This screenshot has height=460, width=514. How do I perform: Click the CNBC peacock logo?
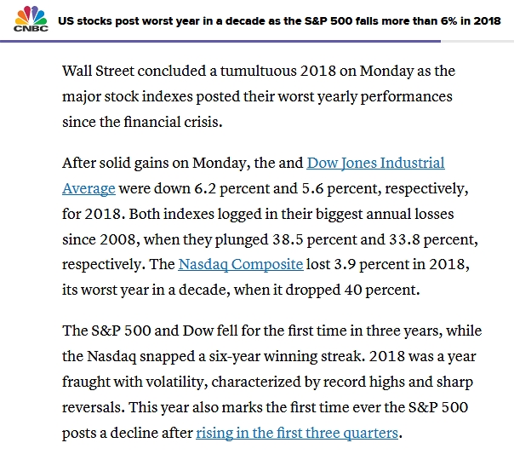tap(31, 20)
